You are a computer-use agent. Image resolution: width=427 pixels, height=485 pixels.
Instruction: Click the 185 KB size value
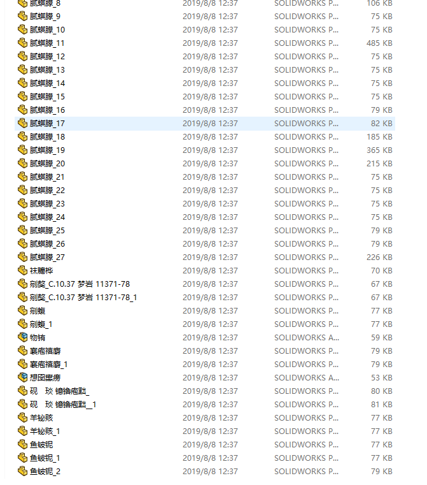point(379,137)
